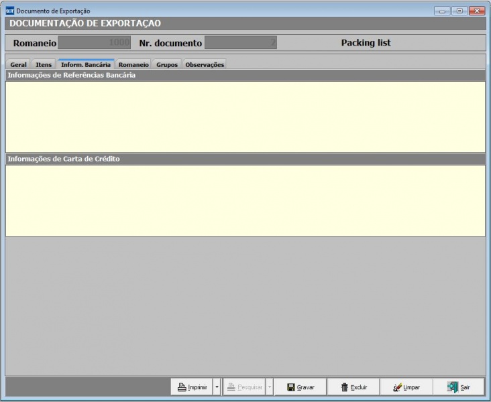Save the document with Gravar

300,387
